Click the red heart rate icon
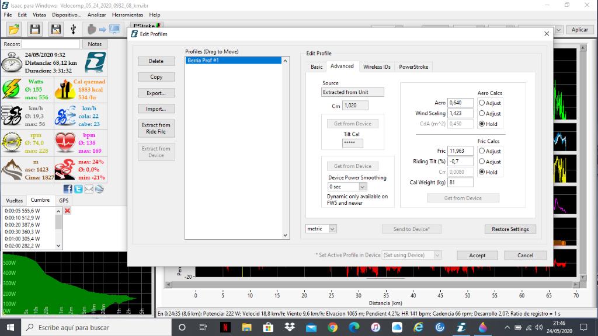The width and height of the screenshot is (598, 336). 65,142
